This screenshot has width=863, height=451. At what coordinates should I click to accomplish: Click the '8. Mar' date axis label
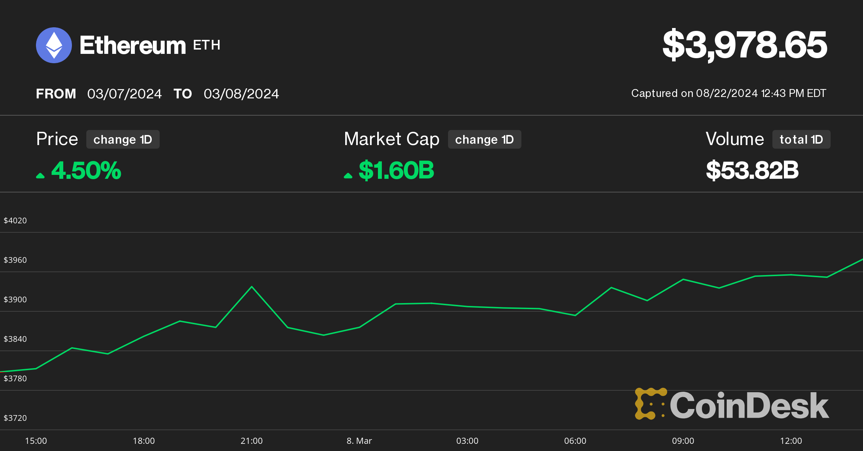coord(359,441)
